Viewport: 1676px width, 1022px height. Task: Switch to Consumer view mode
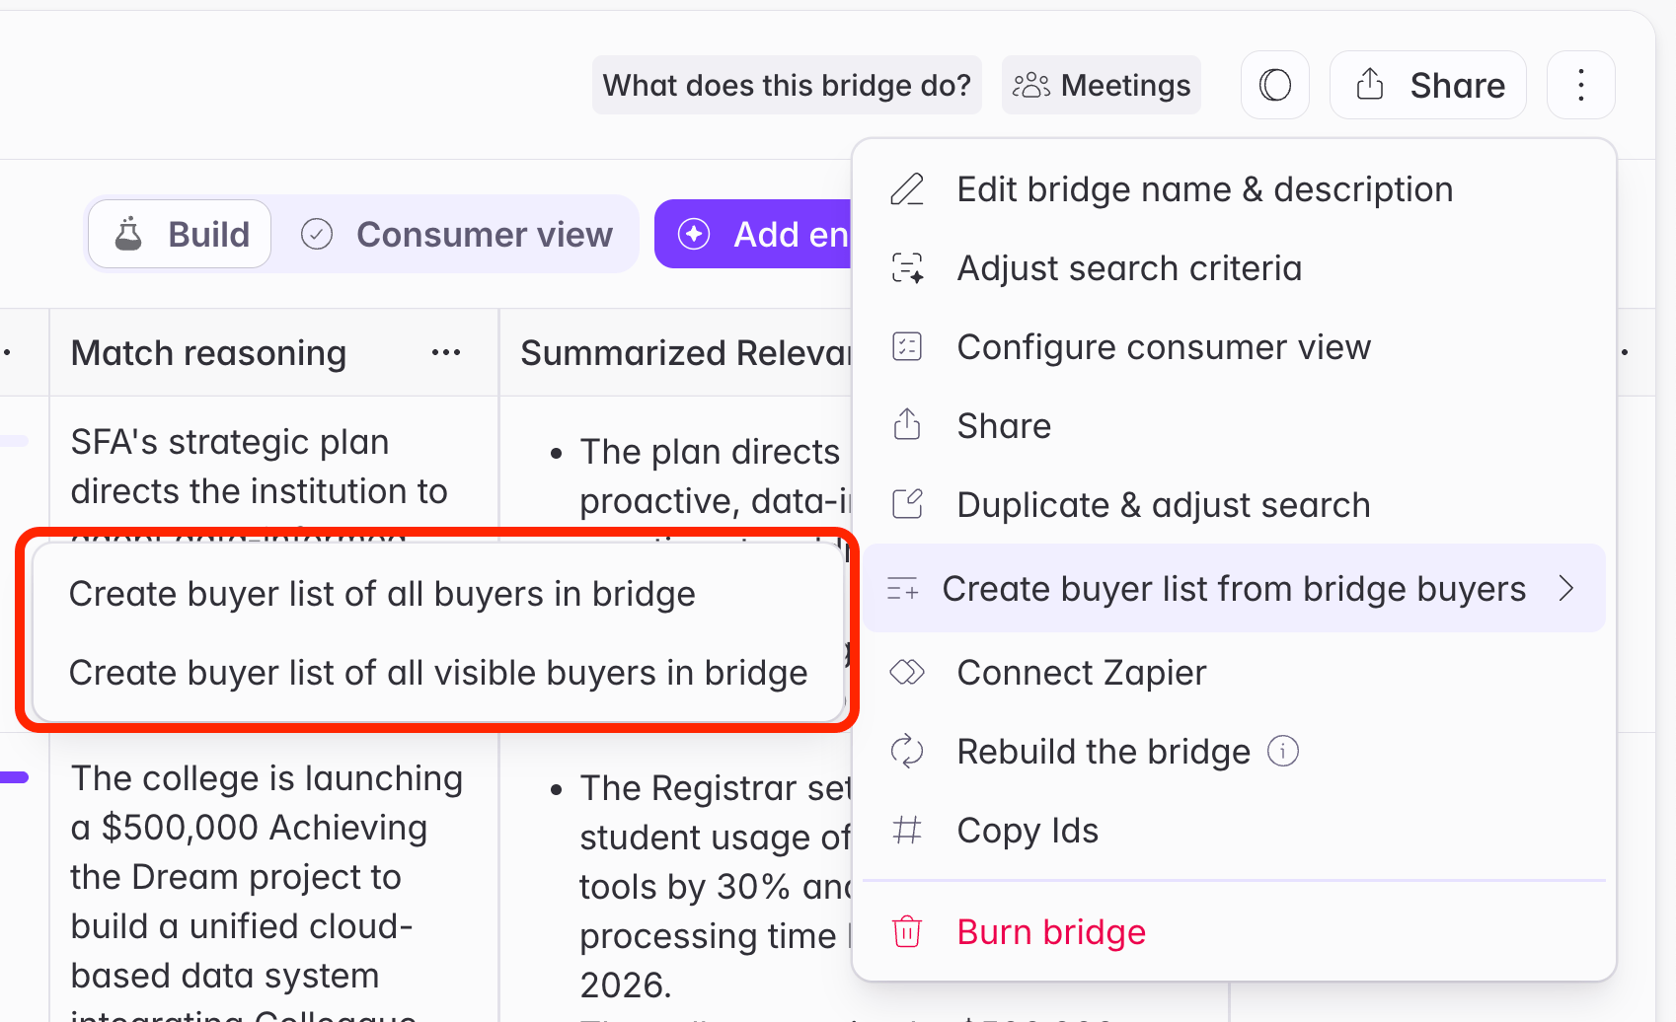[x=456, y=235]
